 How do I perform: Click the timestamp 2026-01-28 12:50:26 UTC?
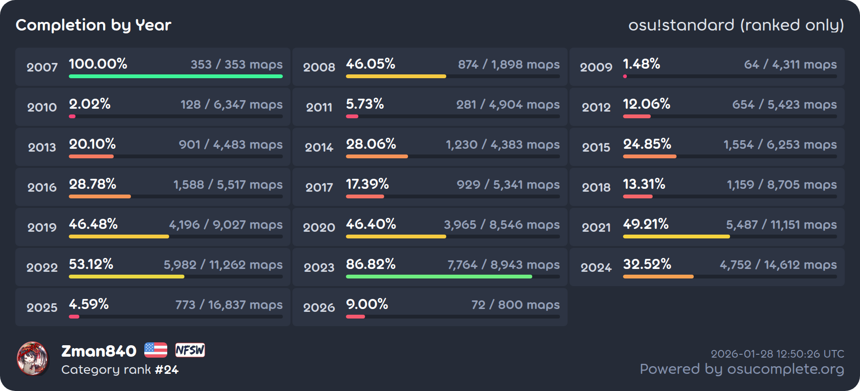tap(777, 354)
